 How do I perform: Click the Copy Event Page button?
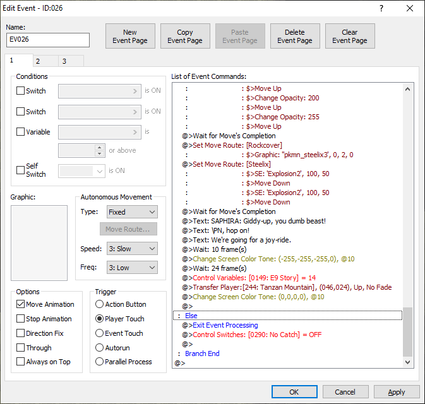[x=185, y=37]
